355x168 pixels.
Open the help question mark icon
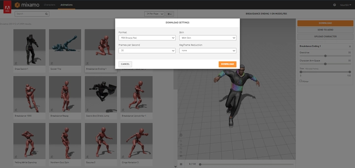[x=335, y=5]
